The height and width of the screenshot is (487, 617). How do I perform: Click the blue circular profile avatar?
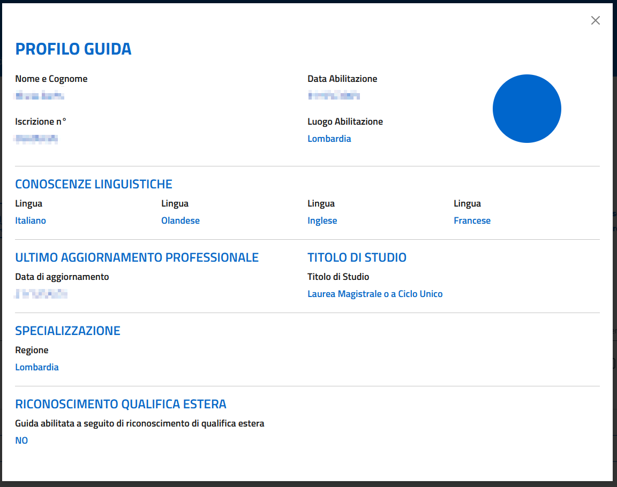tap(526, 109)
